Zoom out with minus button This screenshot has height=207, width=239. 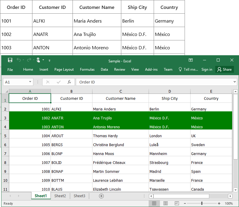[x=185, y=203]
